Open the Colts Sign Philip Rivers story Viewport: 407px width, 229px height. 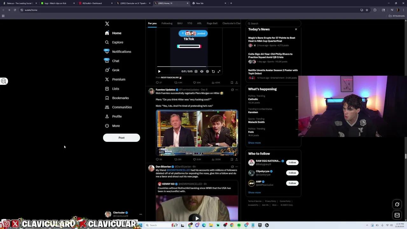pos(270,56)
